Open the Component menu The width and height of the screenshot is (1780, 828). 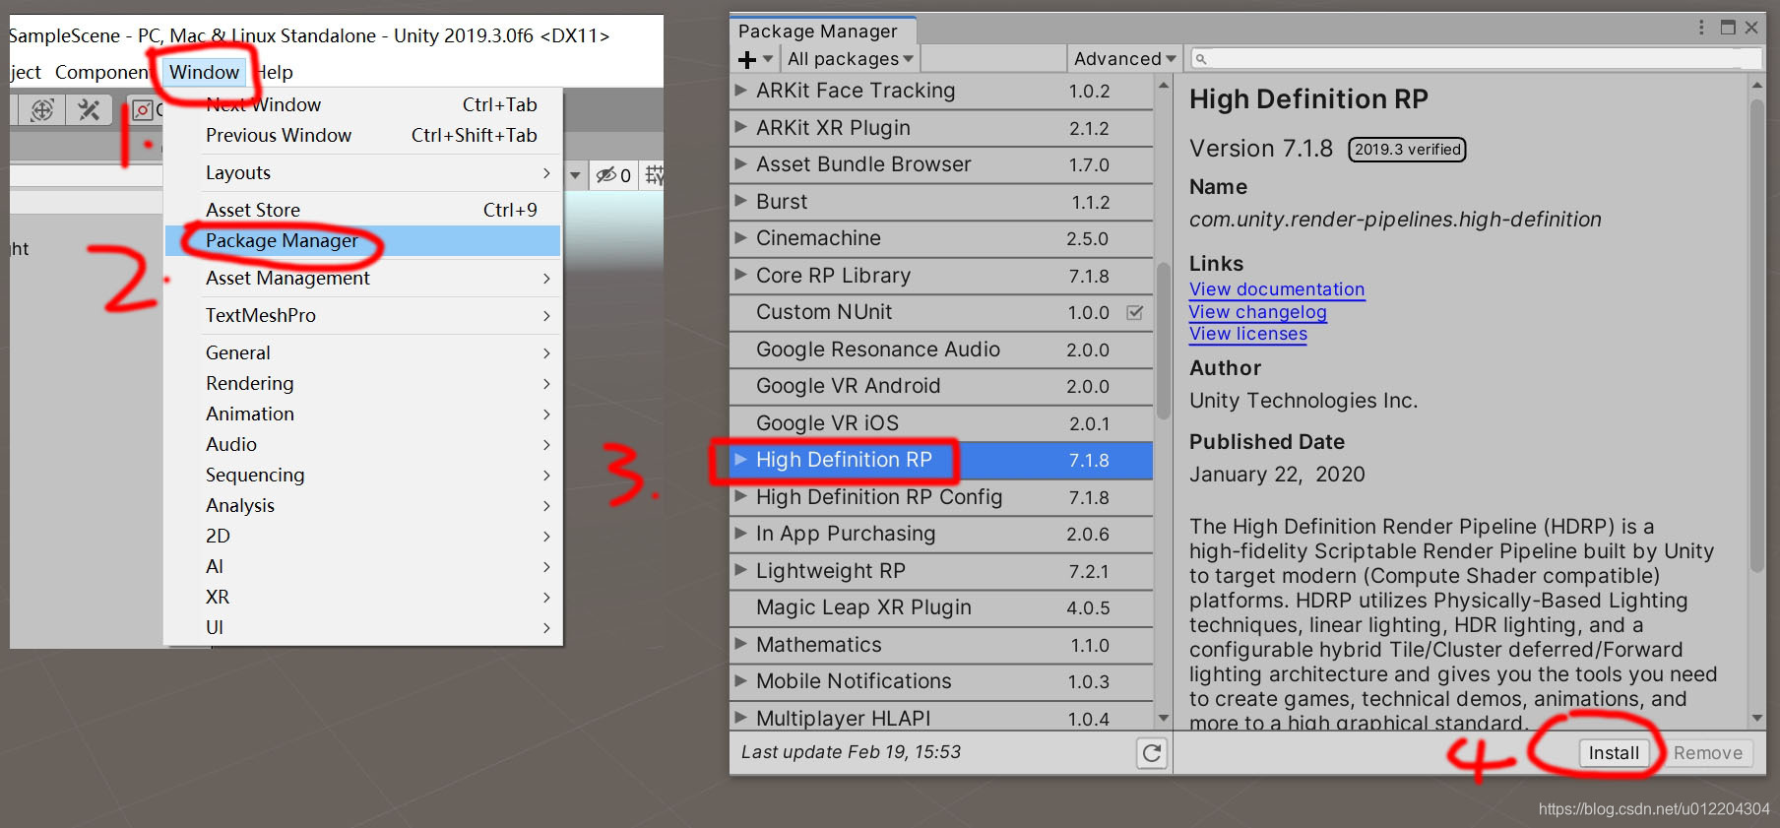[101, 72]
